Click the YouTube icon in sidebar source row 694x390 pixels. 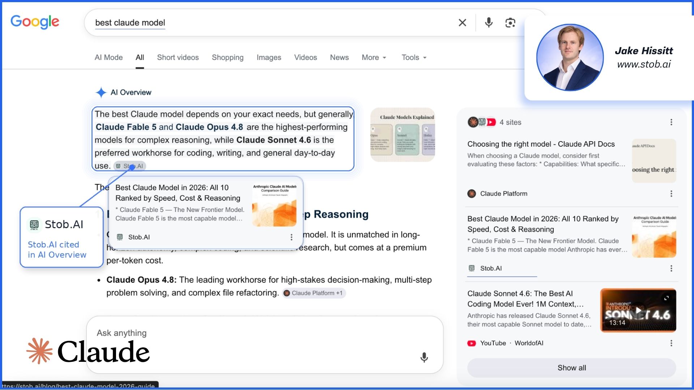[x=472, y=343]
